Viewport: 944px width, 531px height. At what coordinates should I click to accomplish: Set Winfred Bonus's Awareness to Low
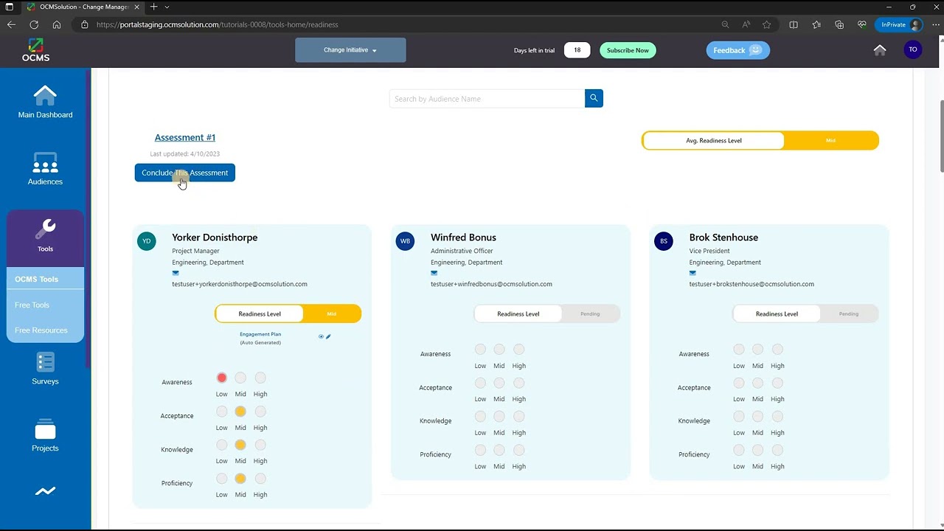click(x=480, y=350)
